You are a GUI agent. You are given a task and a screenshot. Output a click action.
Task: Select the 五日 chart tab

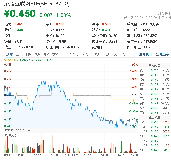pyautogui.click(x=19, y=54)
